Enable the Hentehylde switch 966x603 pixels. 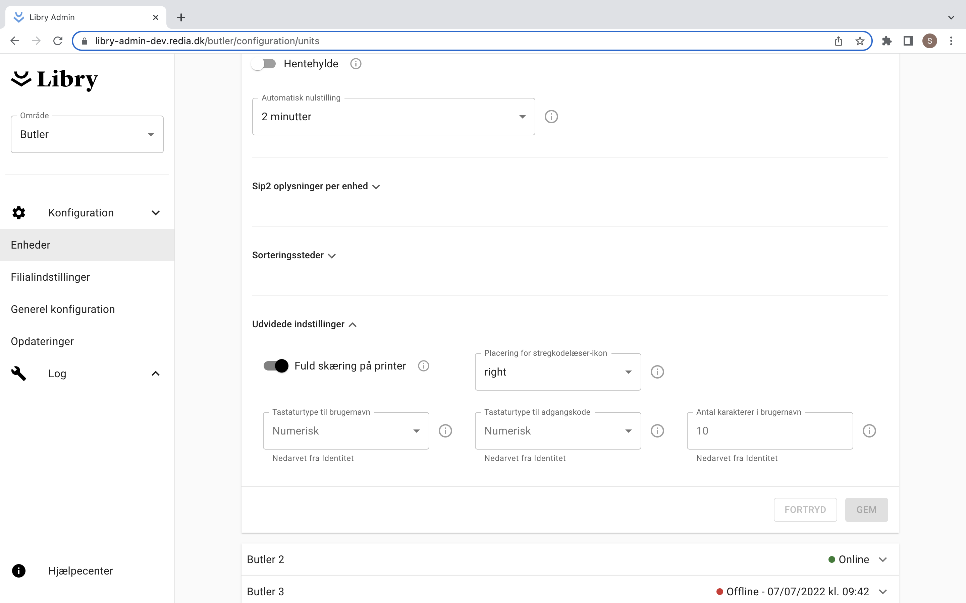(x=264, y=64)
